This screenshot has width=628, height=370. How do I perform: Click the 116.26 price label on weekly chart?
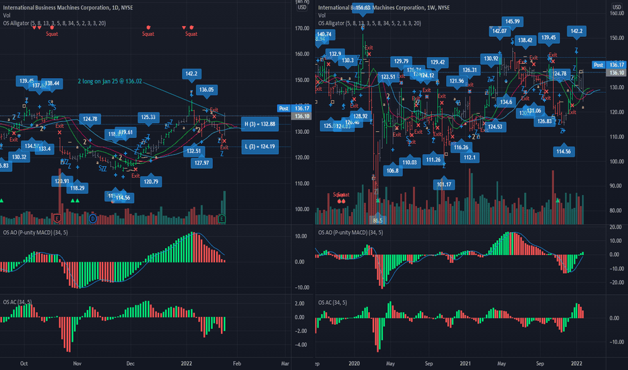coord(461,147)
